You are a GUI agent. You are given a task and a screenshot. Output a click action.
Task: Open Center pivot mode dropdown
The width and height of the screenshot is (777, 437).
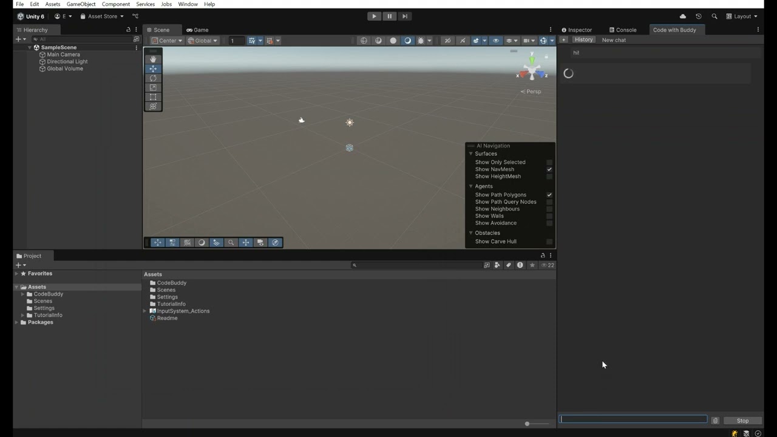[x=166, y=41]
